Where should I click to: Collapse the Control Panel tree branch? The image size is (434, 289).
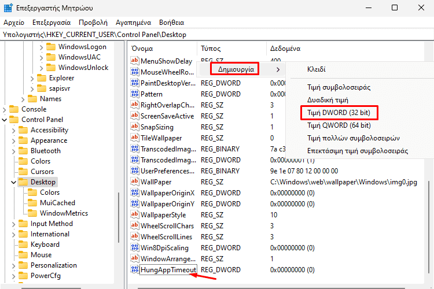[x=5, y=120]
